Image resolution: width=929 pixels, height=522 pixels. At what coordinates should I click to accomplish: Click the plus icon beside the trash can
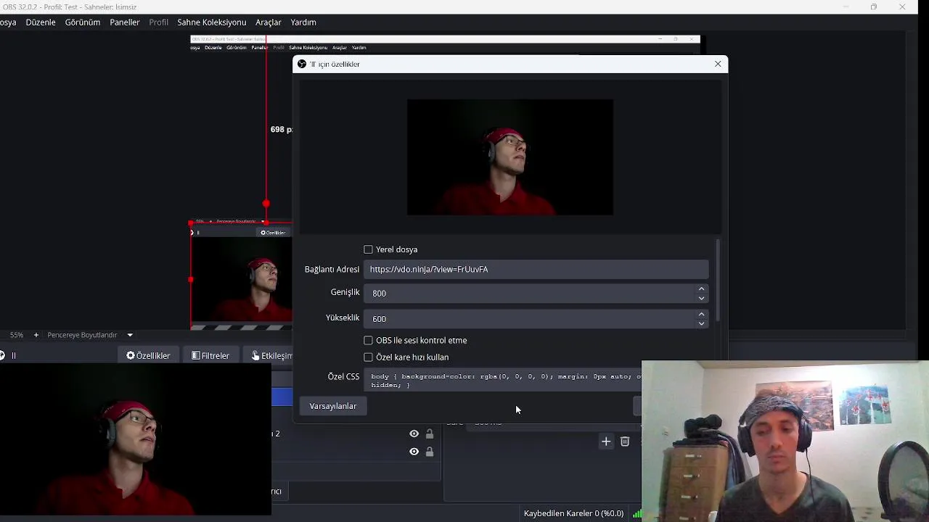(x=606, y=442)
